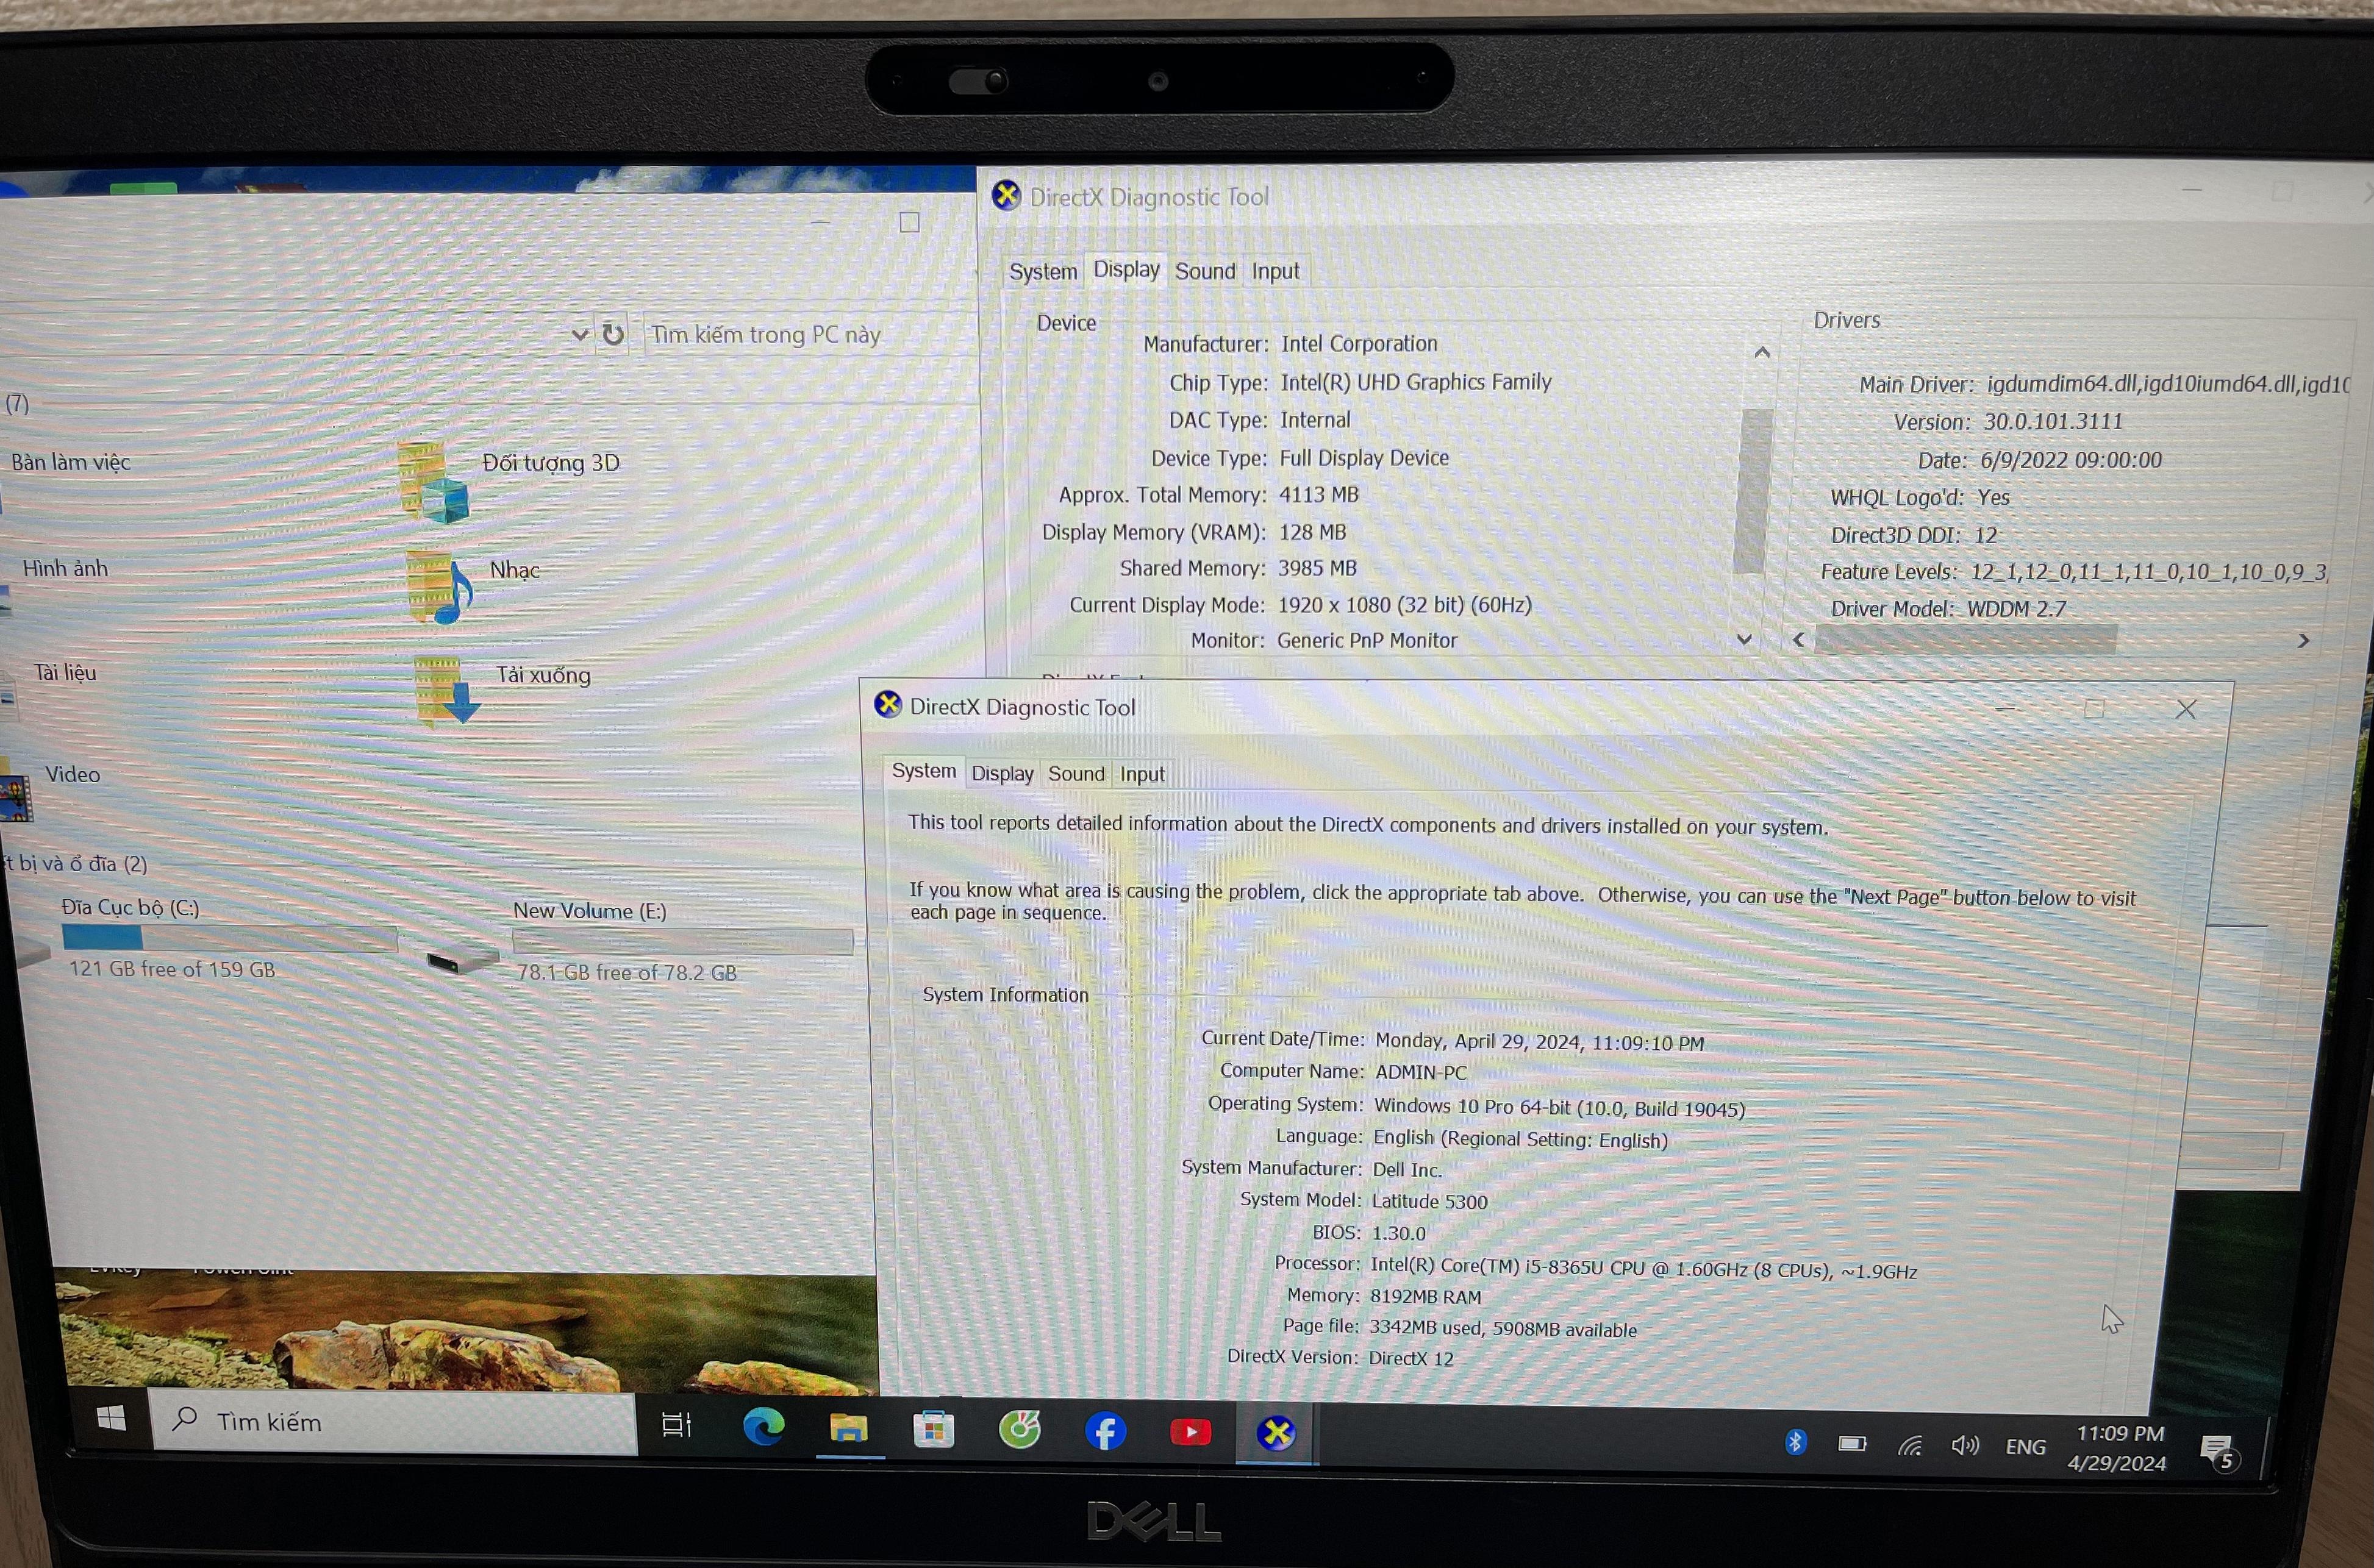Click the '8192MB RAM' memory value
Image resolution: width=2374 pixels, height=1568 pixels.
point(1425,1296)
